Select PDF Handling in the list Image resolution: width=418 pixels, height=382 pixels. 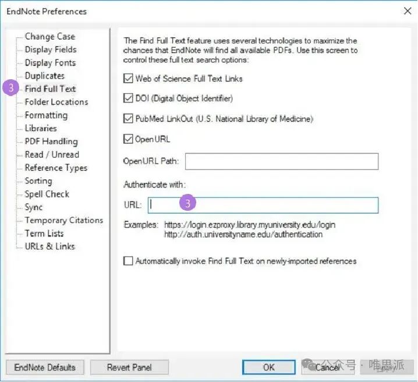coord(51,142)
